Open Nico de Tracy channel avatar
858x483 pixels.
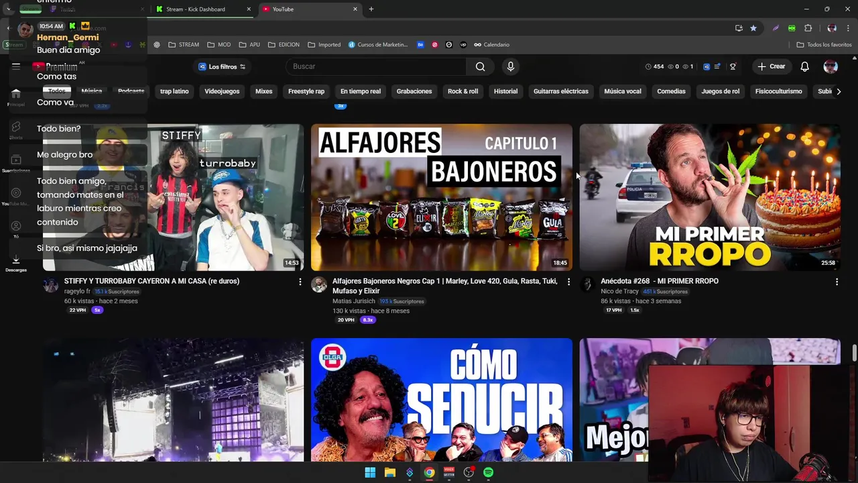click(587, 284)
